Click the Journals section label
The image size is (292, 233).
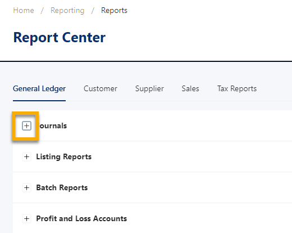tap(53, 126)
